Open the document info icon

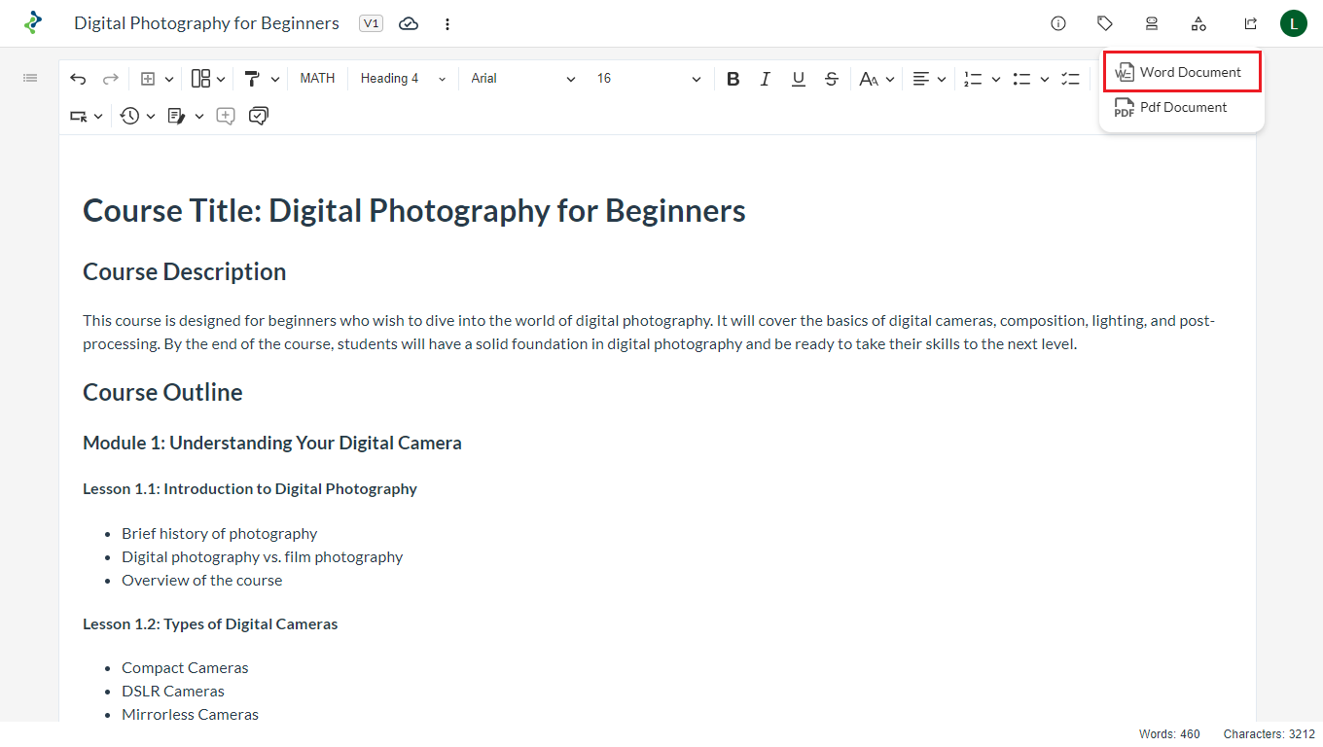(1058, 23)
